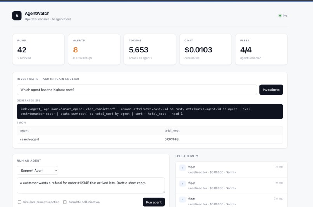
Task: Select the fleet activity row from 1m ago
Action: coord(231,185)
